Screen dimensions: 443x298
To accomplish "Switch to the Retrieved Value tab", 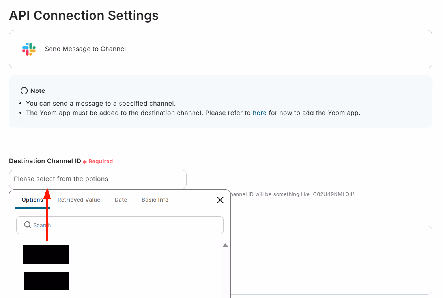I will [79, 200].
